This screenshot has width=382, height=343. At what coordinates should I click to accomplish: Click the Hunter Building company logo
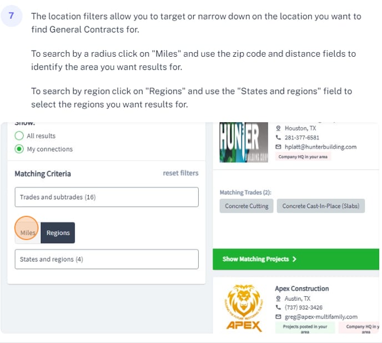pyautogui.click(x=244, y=142)
